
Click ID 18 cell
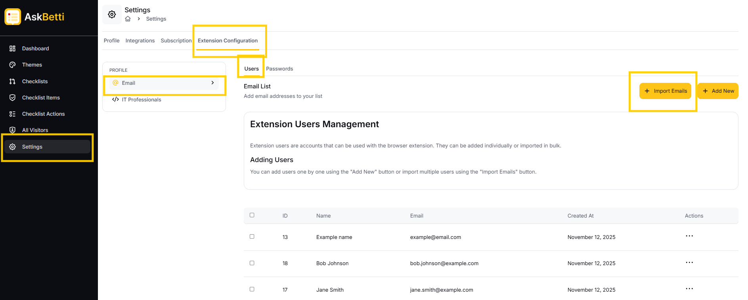tap(285, 263)
